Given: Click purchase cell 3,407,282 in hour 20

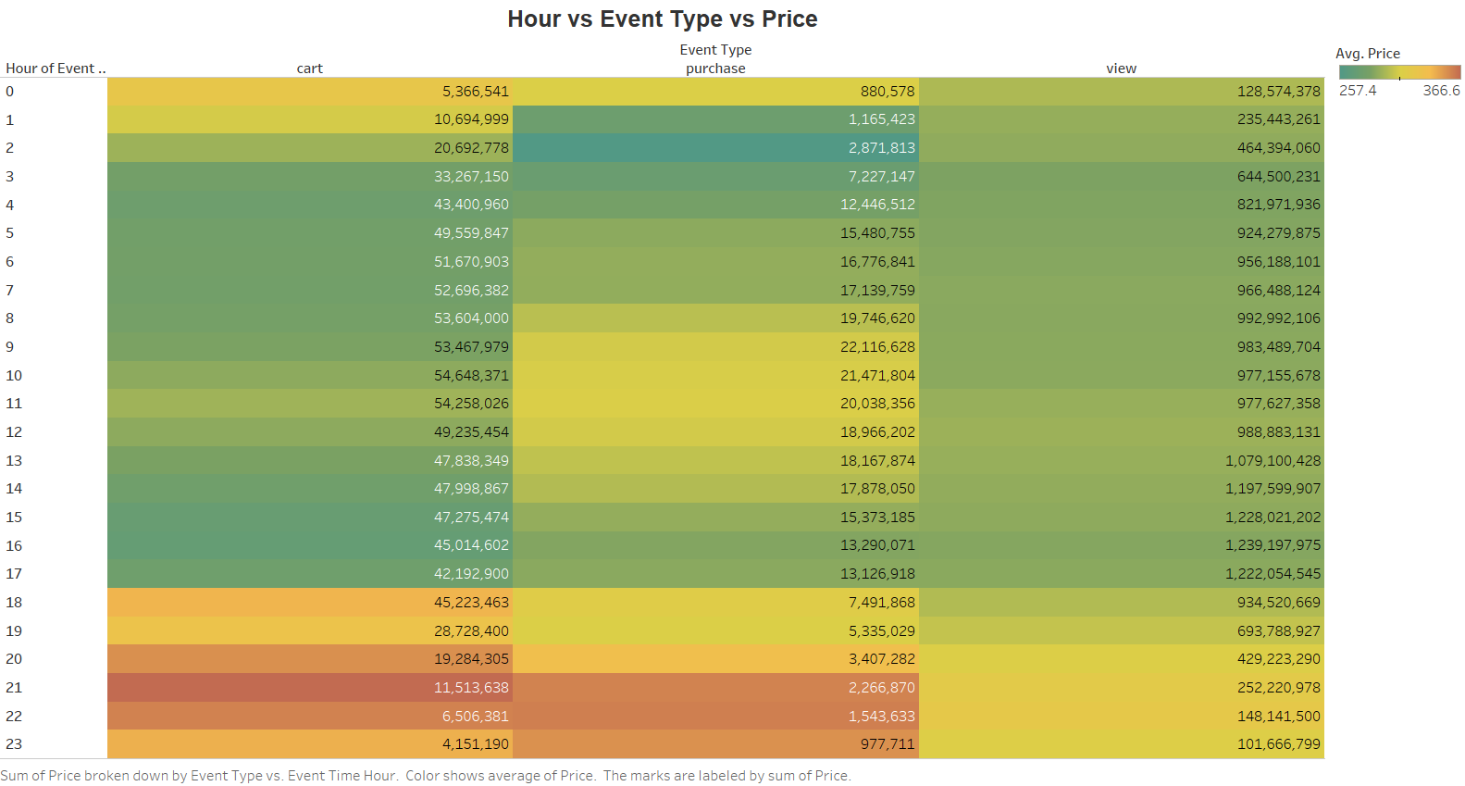Looking at the screenshot, I should 715,659.
